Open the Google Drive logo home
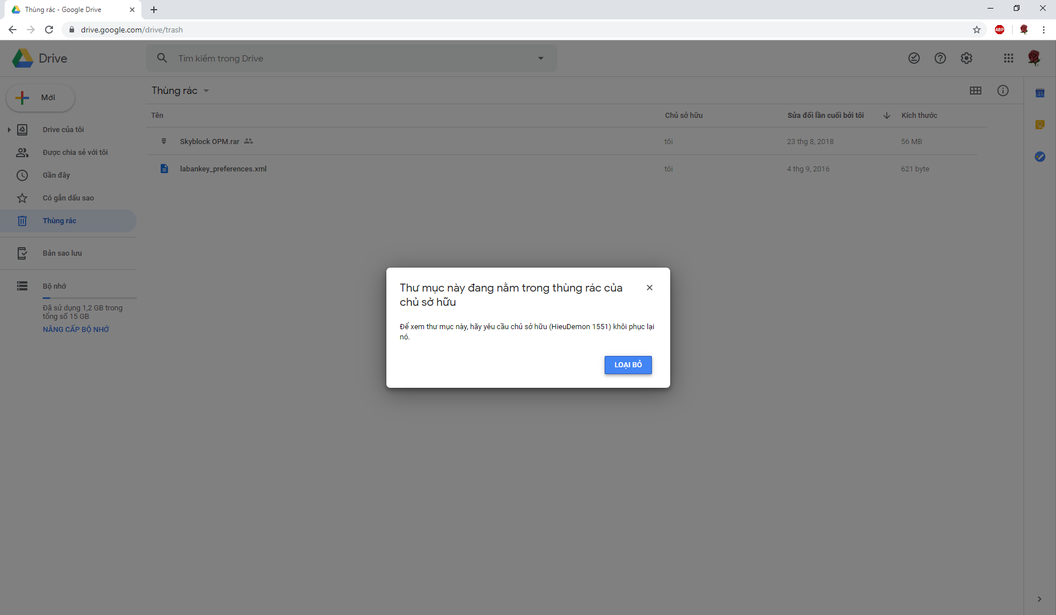This screenshot has width=1056, height=615. pyautogui.click(x=40, y=58)
